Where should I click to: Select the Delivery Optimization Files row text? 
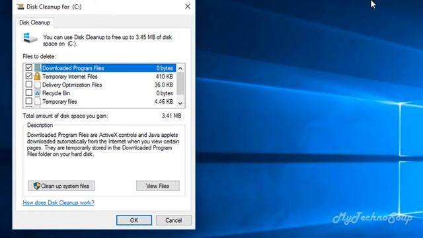(x=72, y=85)
